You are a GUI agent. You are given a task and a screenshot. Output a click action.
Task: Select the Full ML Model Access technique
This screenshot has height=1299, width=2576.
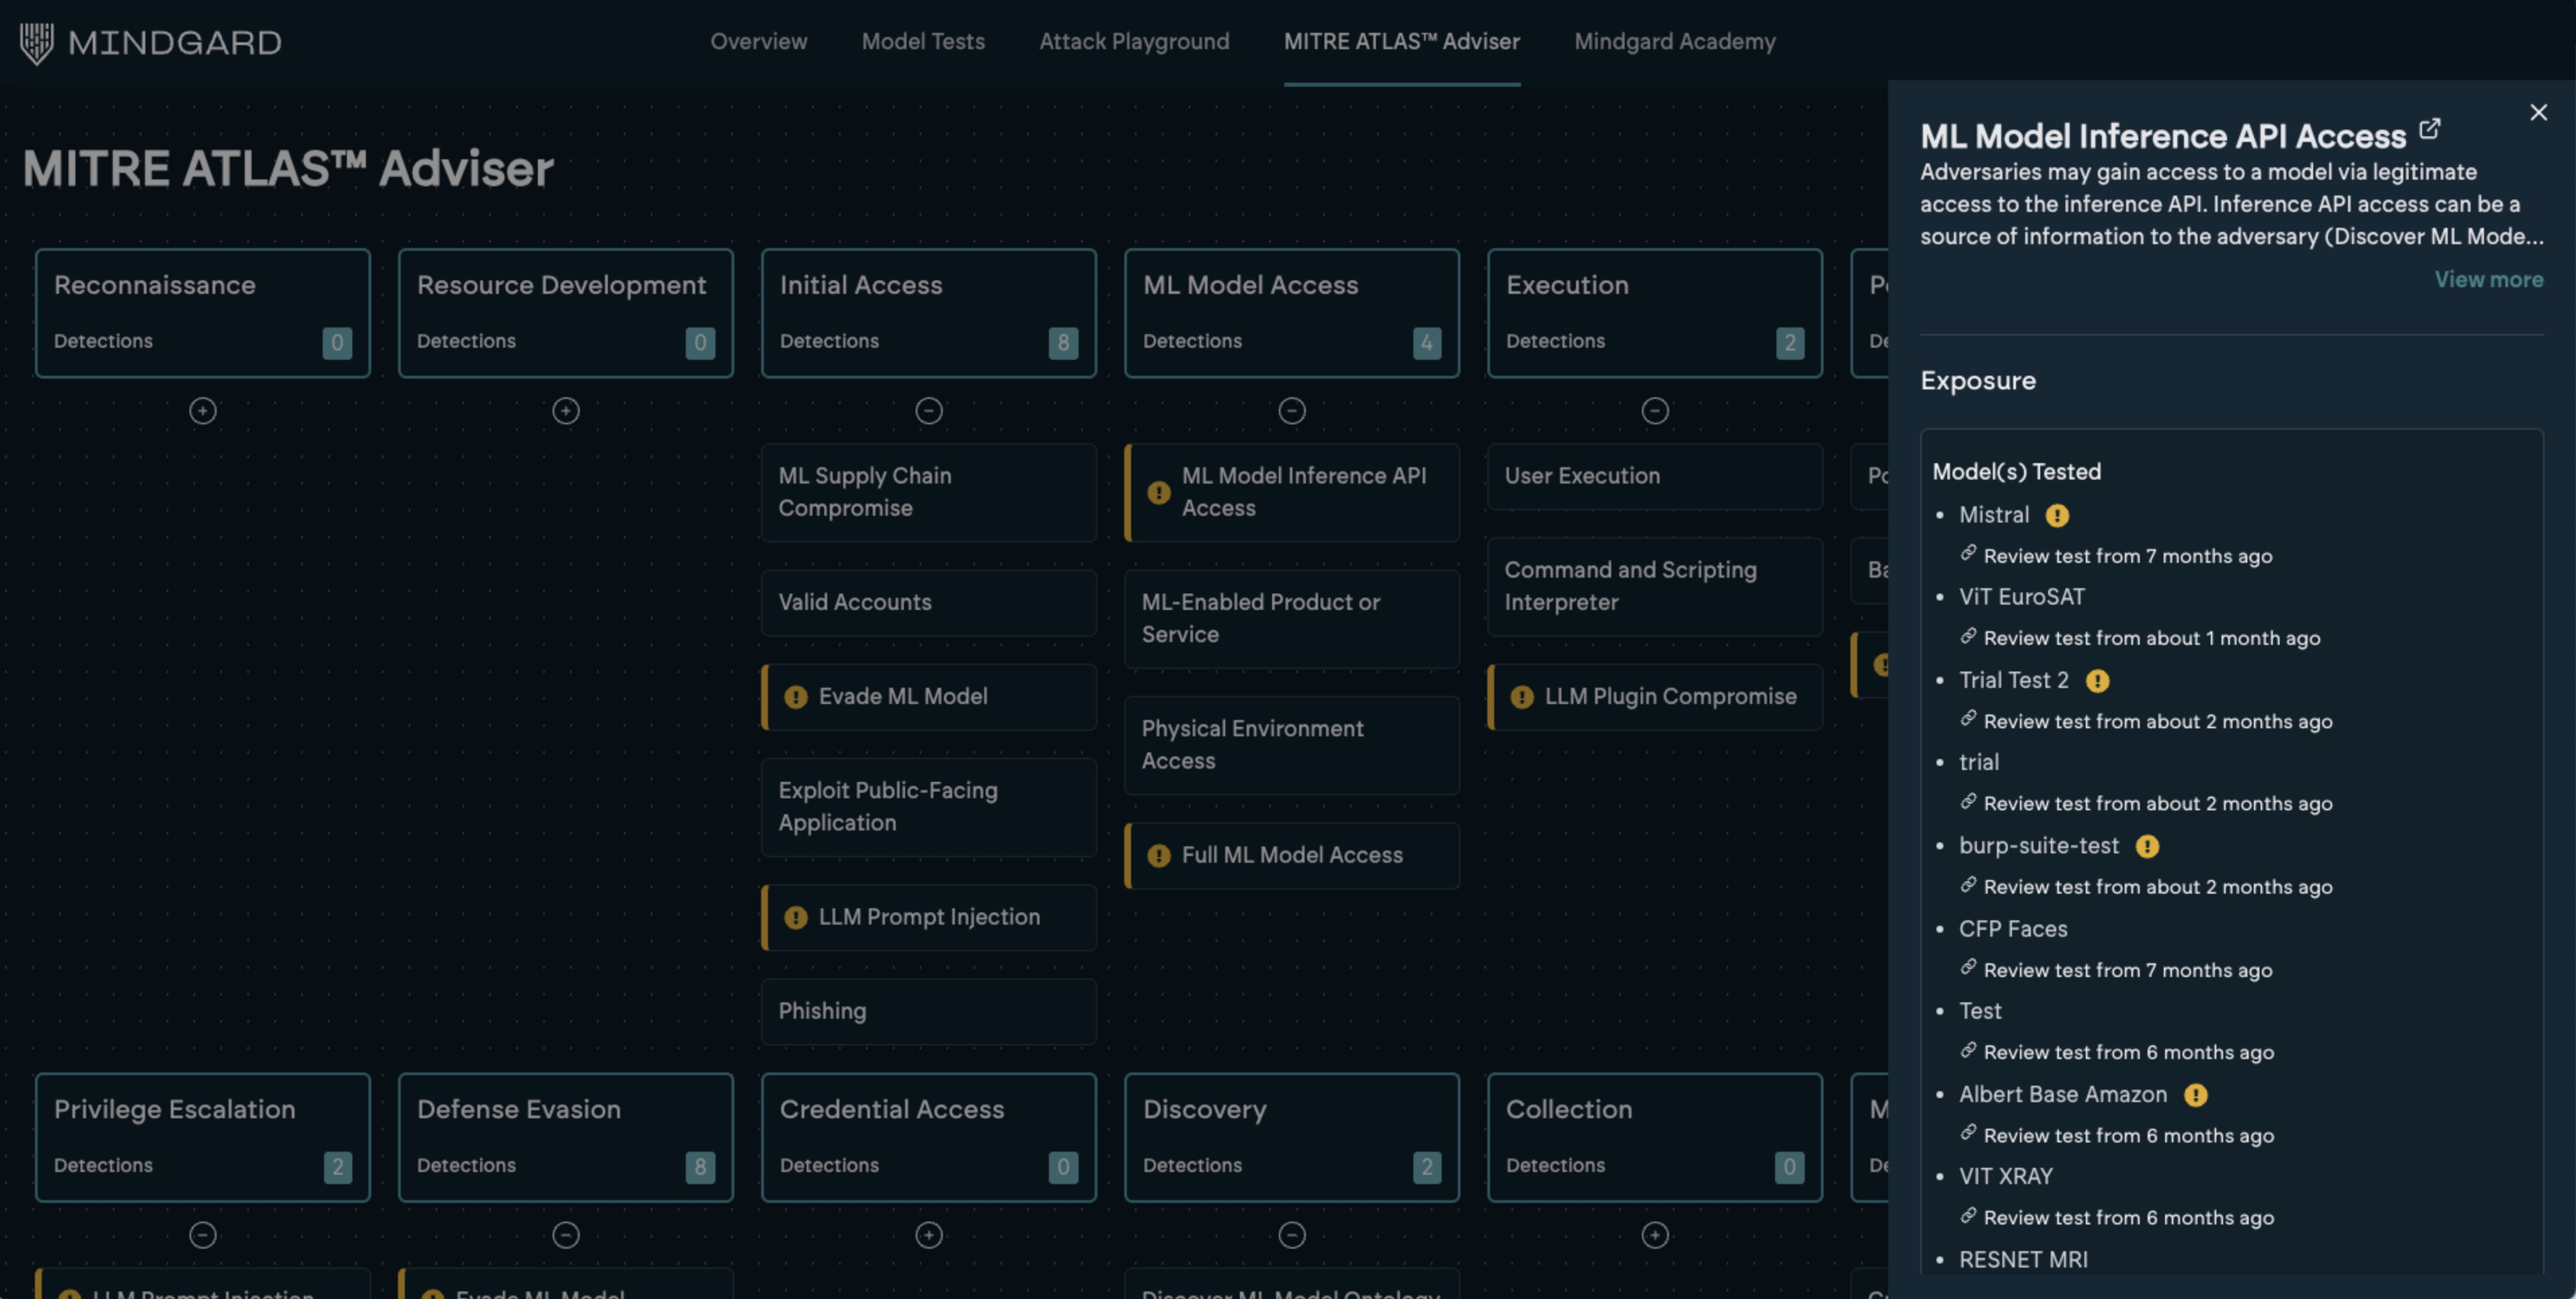pyautogui.click(x=1291, y=855)
